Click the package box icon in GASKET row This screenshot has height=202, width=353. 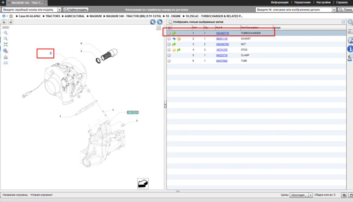(x=179, y=39)
